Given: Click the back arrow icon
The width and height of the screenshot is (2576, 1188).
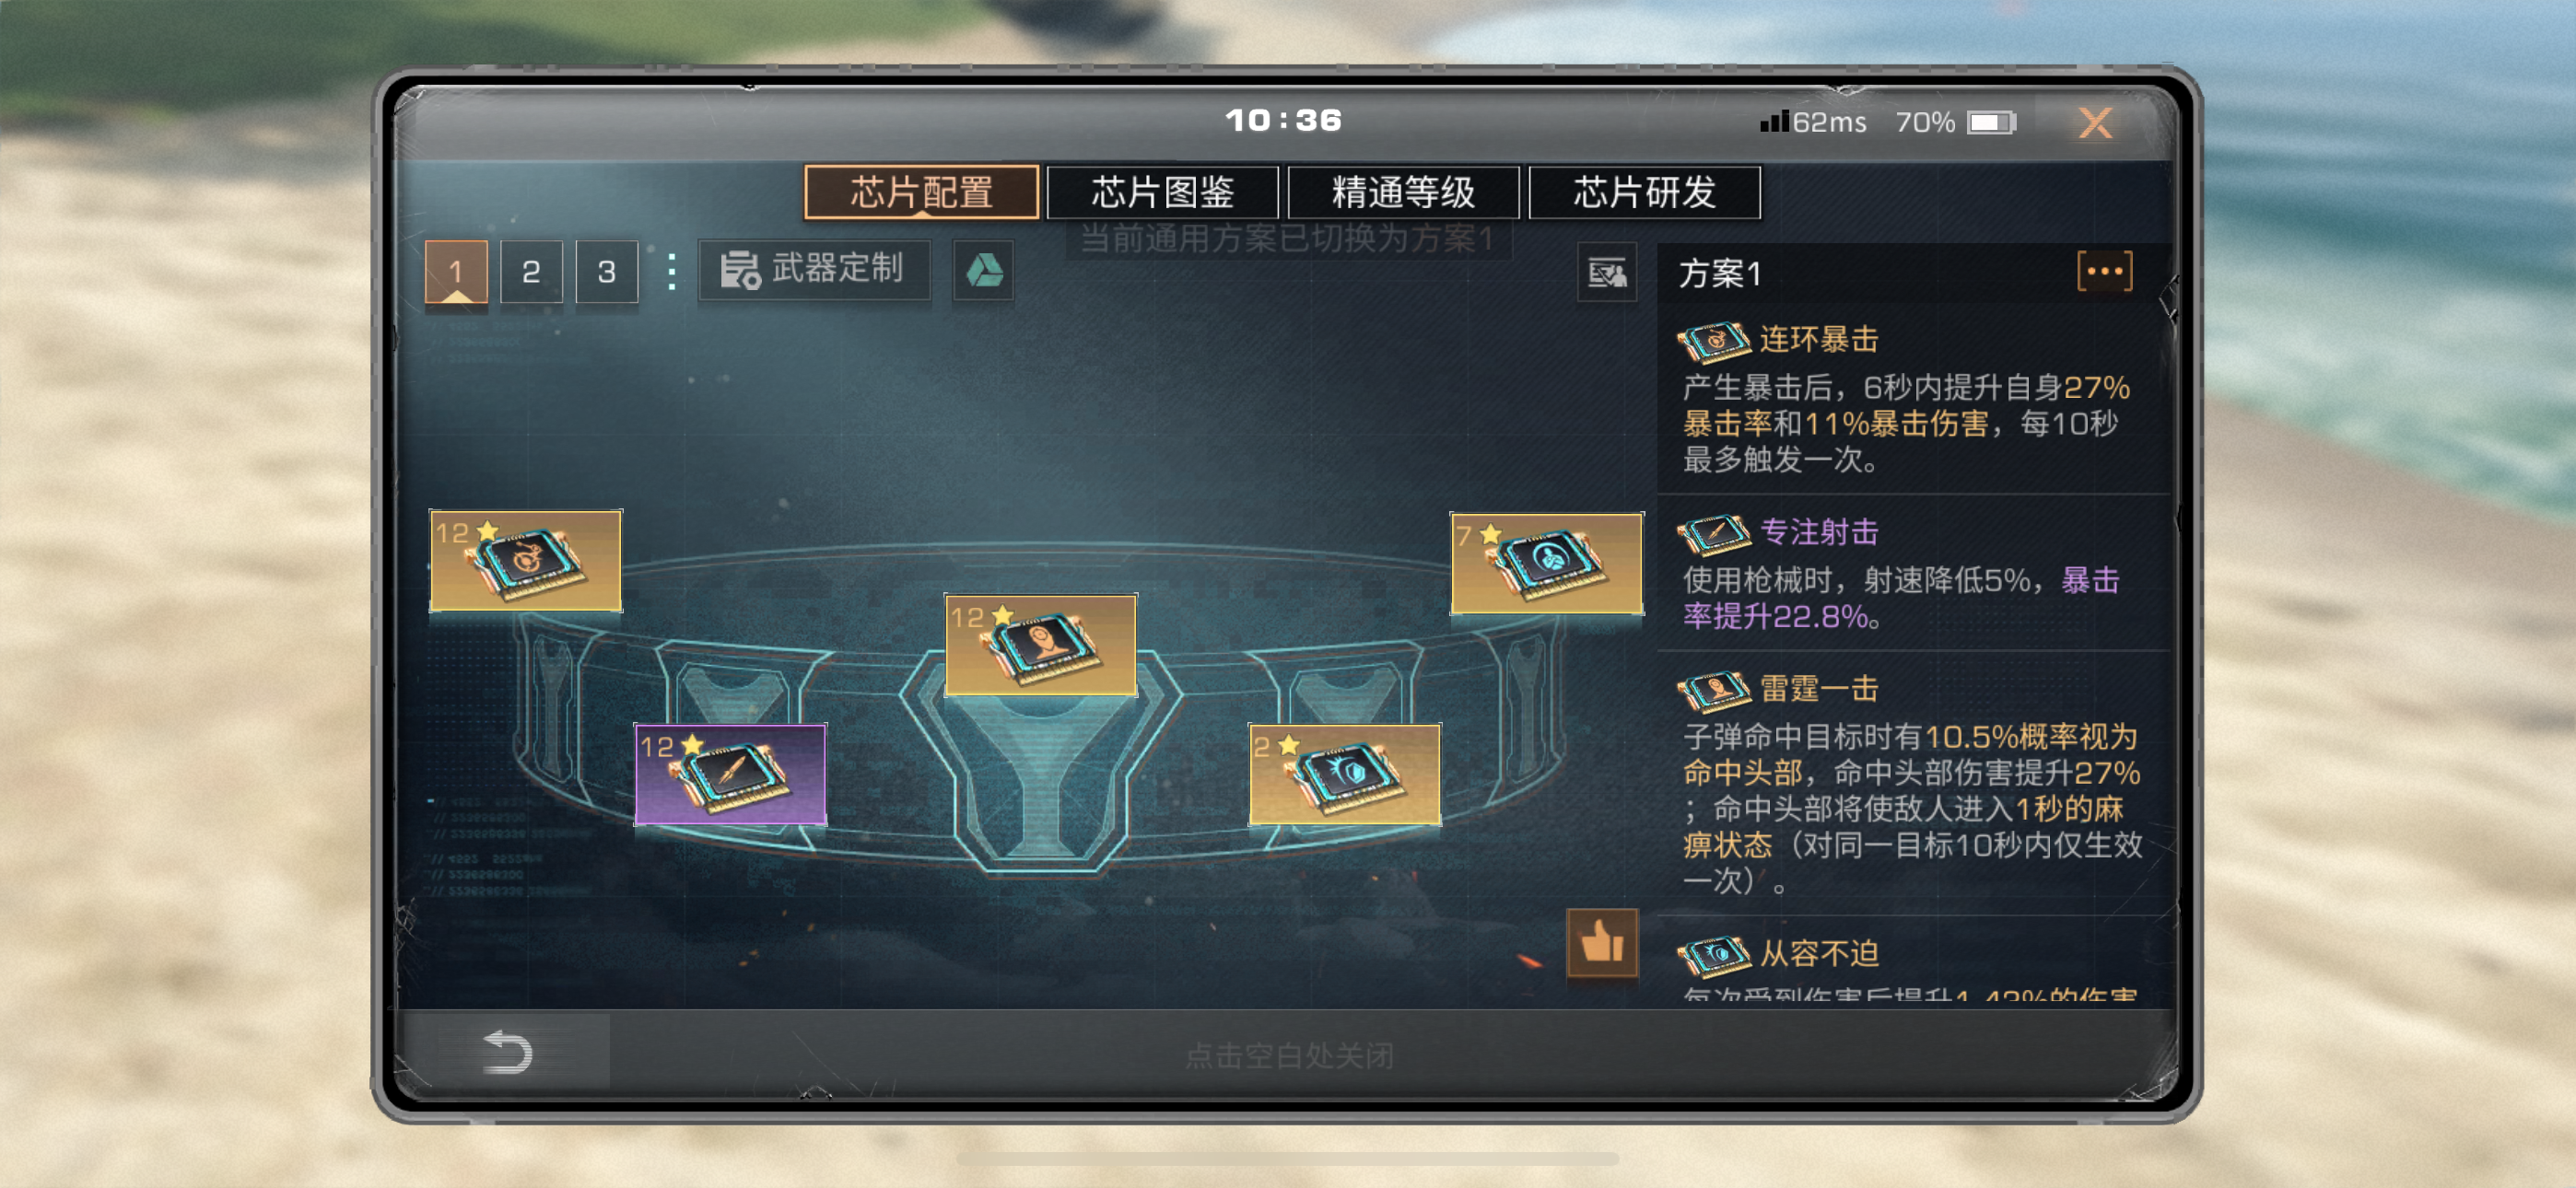Looking at the screenshot, I should [x=508, y=1052].
